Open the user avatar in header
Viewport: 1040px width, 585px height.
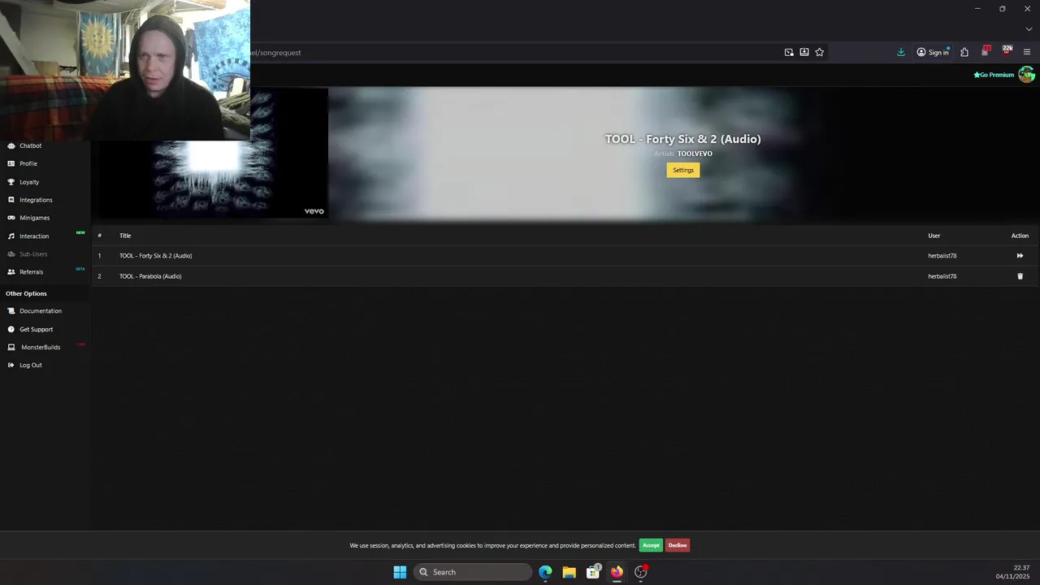click(x=1027, y=75)
